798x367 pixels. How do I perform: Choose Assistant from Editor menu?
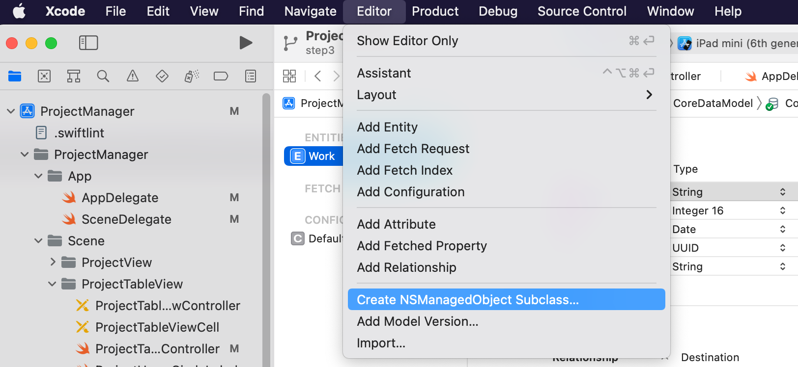pos(506,73)
